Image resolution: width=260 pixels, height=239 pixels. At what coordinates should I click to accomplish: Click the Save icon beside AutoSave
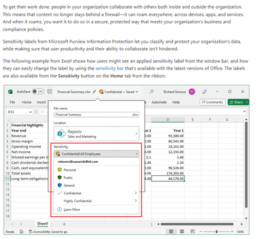49,92
